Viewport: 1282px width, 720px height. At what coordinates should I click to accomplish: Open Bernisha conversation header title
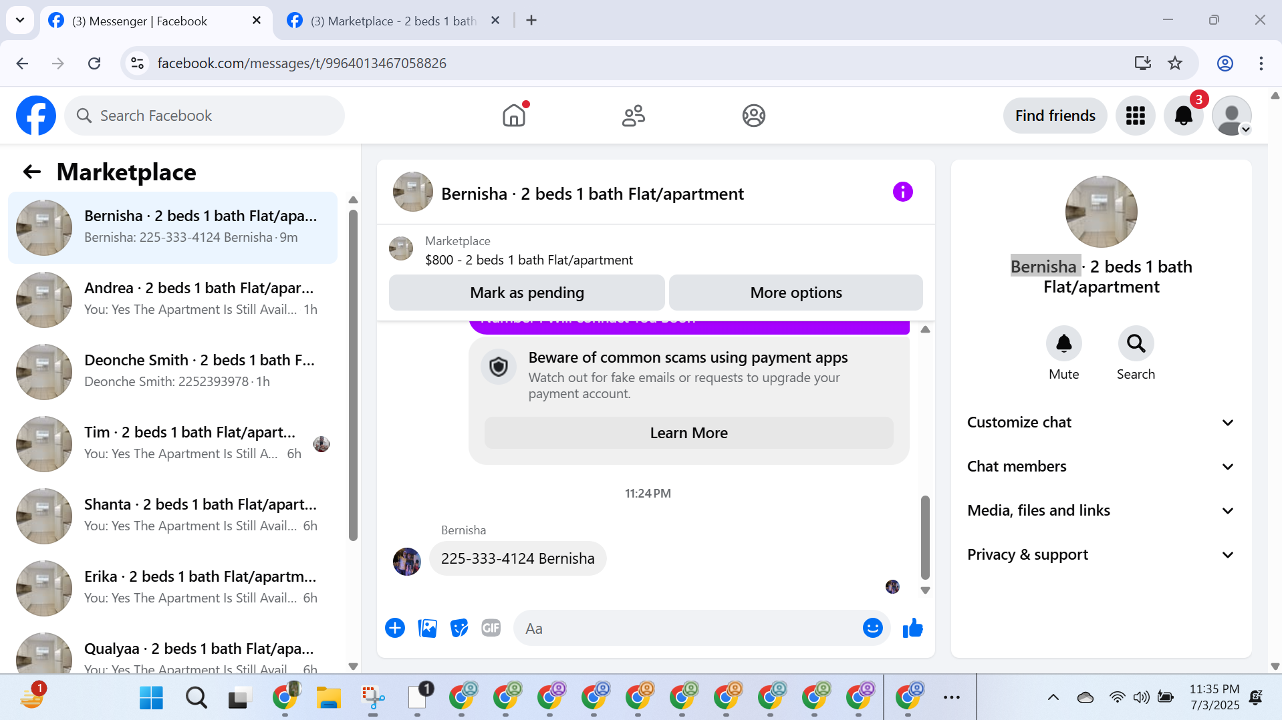point(592,194)
